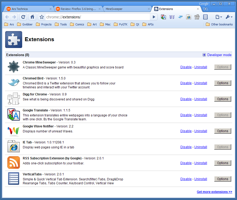The image size is (237, 200).
Task: Open the wrench tools menu
Action: (229, 17)
